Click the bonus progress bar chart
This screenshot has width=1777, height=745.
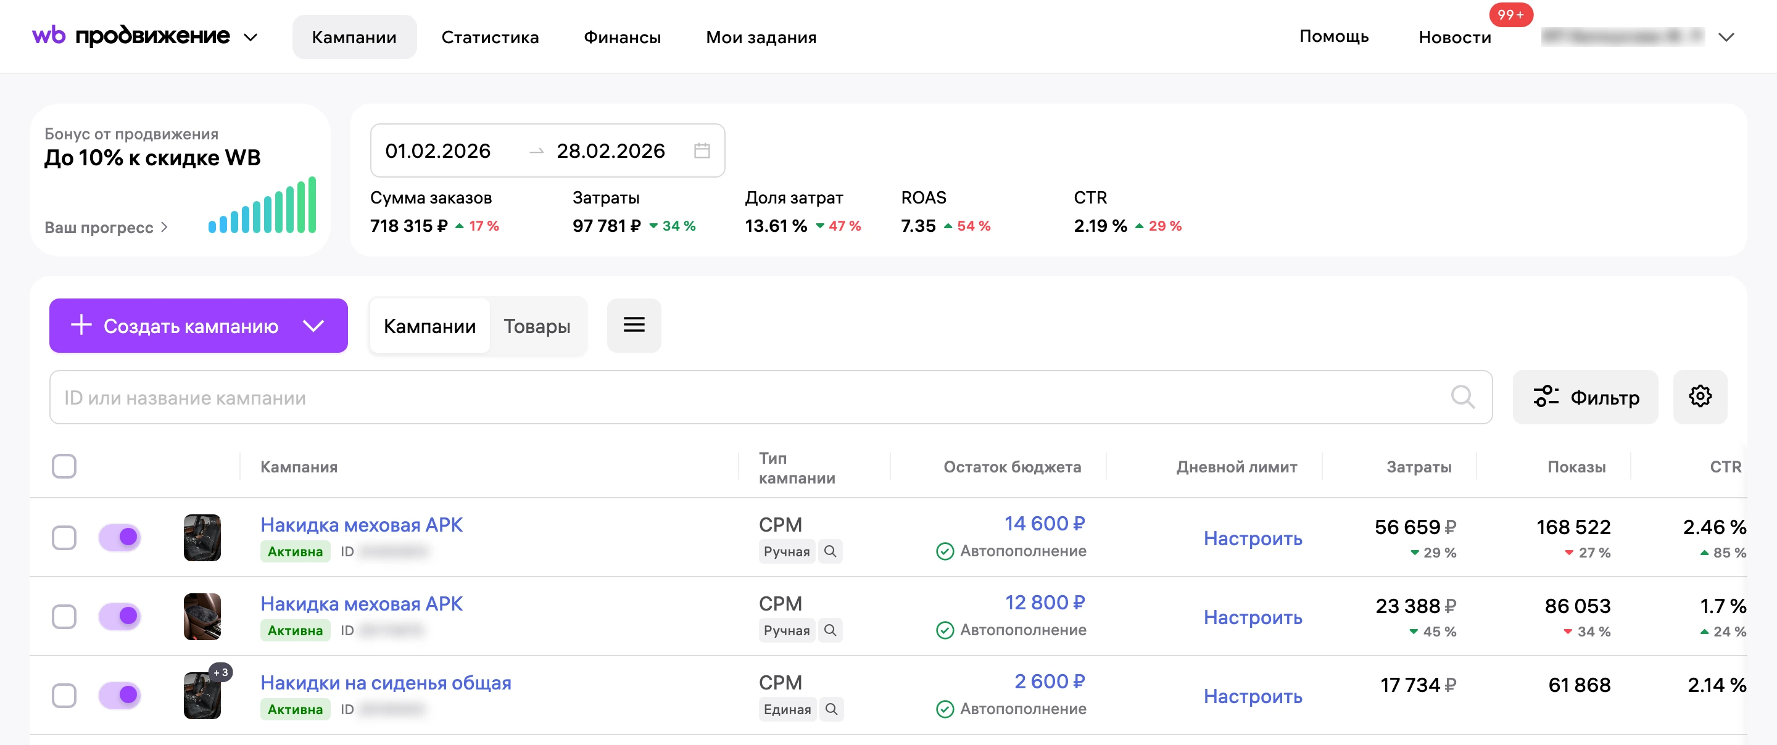point(262,205)
